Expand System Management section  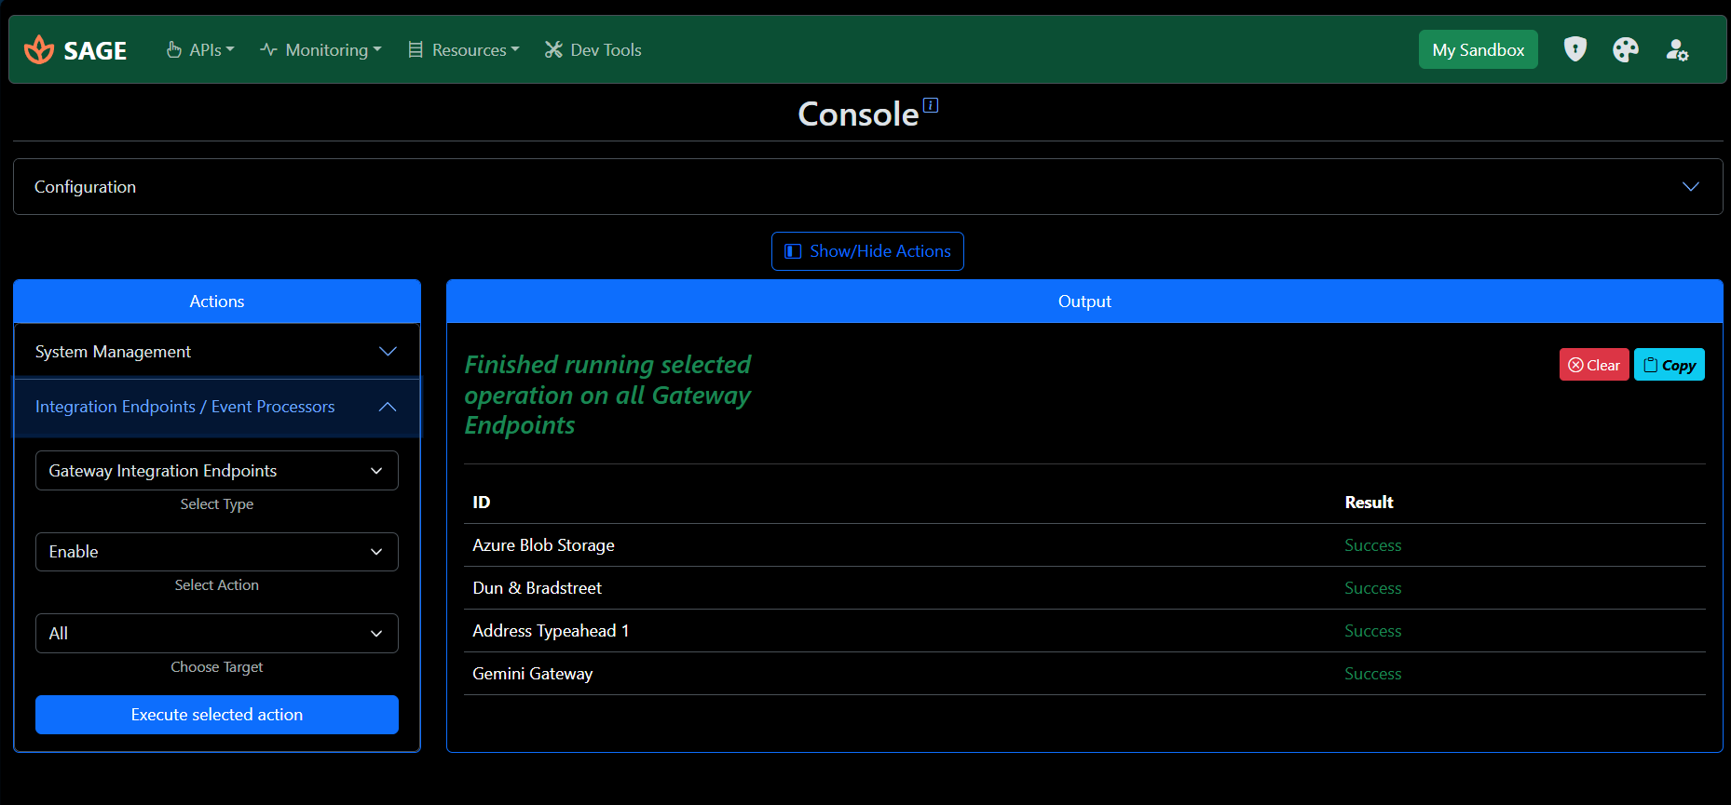point(217,352)
